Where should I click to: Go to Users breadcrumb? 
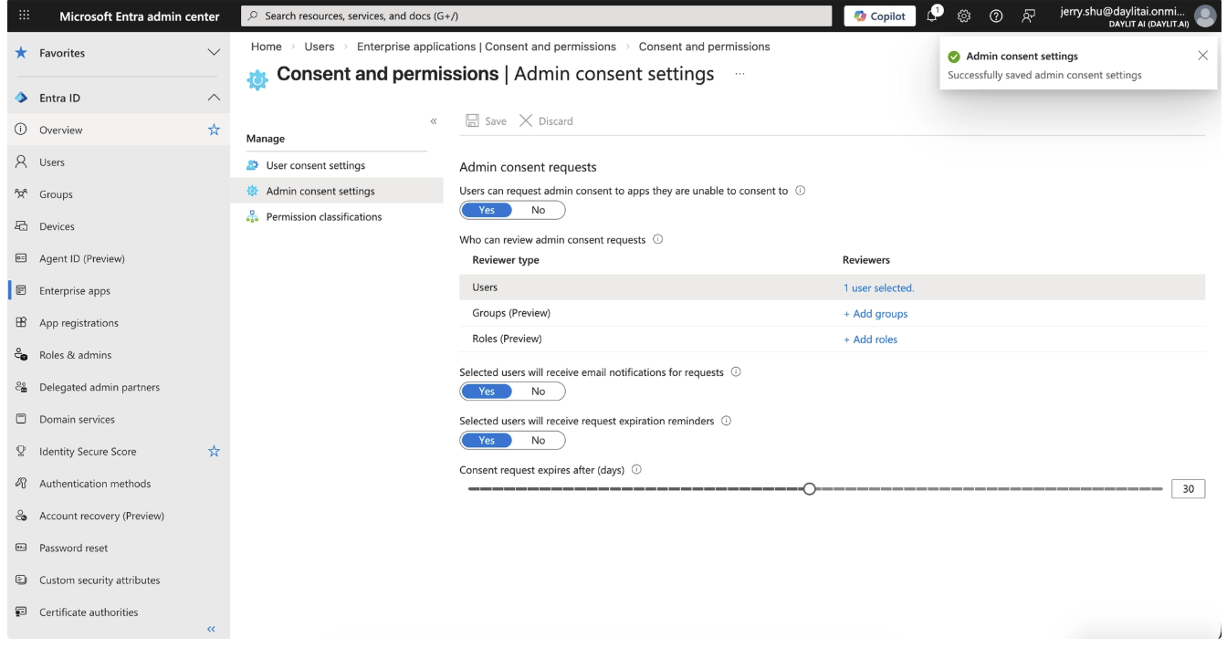pyautogui.click(x=320, y=47)
